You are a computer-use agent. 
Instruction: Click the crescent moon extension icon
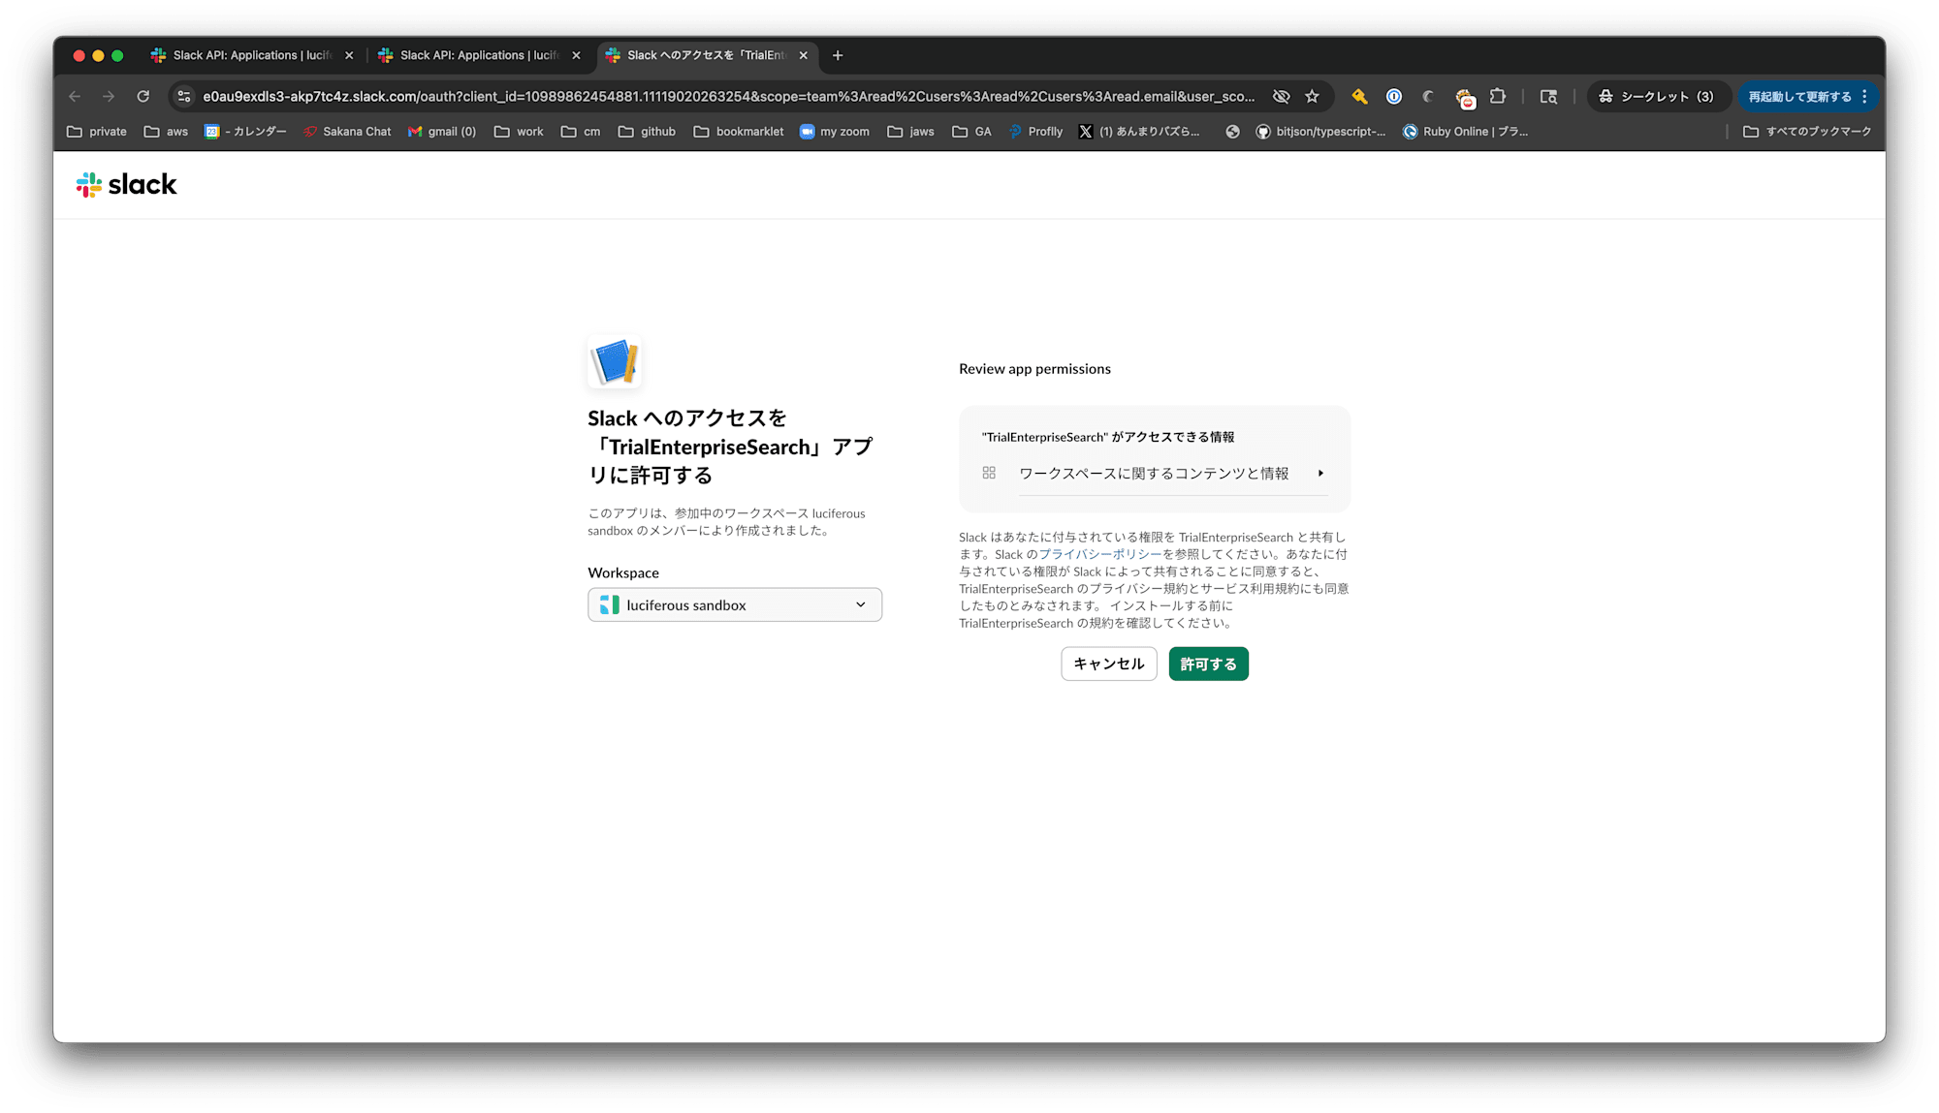pyautogui.click(x=1428, y=96)
